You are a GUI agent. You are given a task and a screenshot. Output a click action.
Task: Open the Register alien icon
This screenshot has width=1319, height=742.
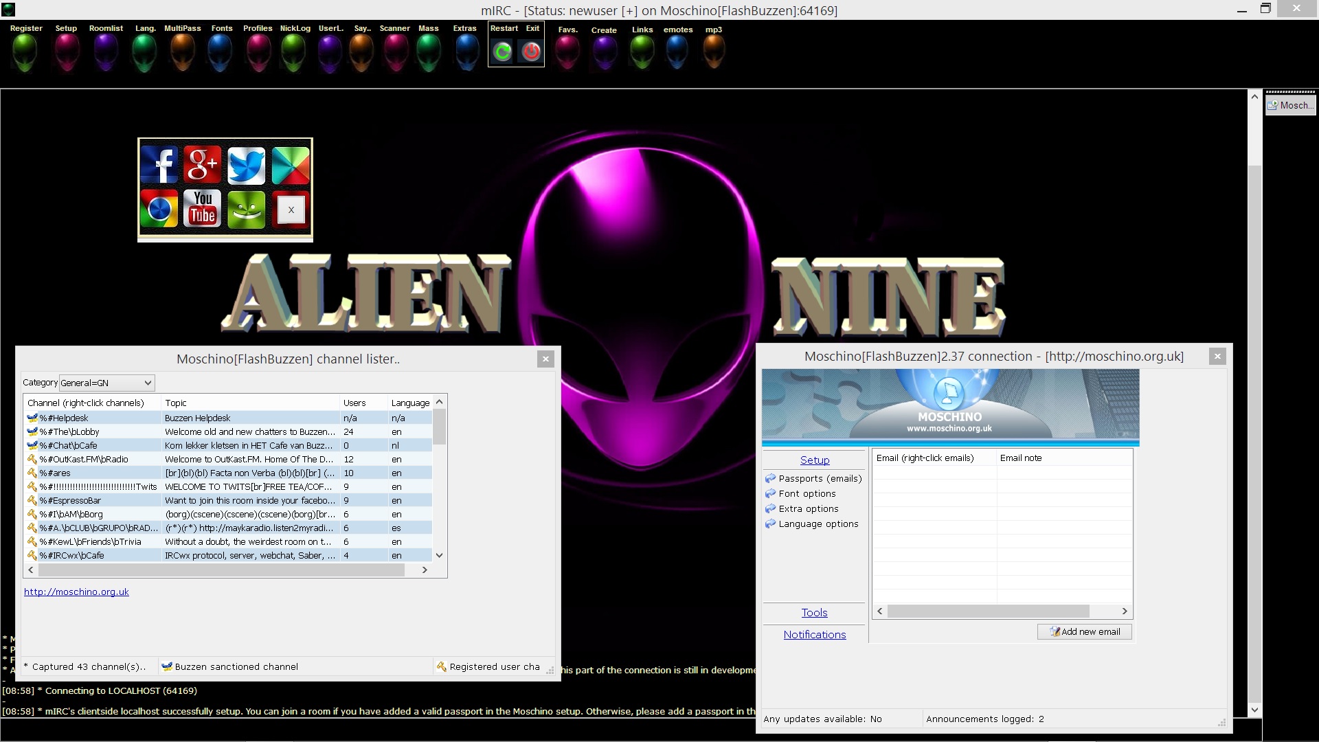[x=25, y=52]
